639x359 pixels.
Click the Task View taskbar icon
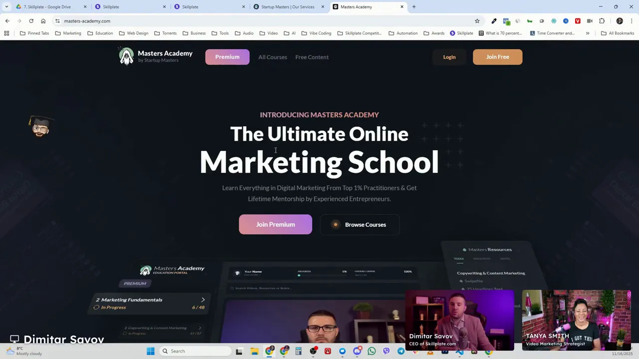pyautogui.click(x=239, y=351)
